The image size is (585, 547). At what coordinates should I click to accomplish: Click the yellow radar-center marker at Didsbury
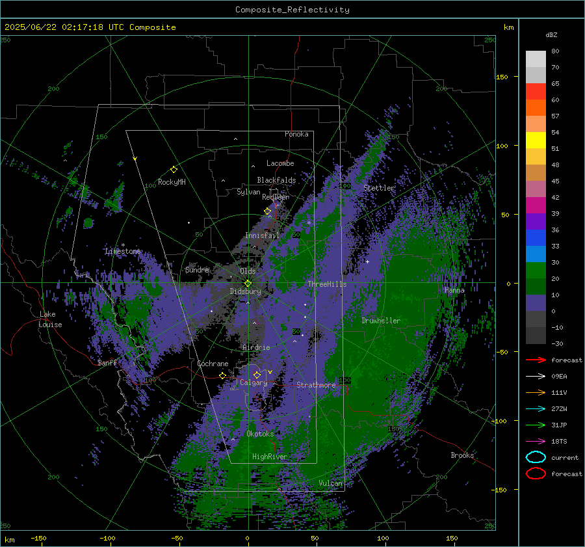248,284
